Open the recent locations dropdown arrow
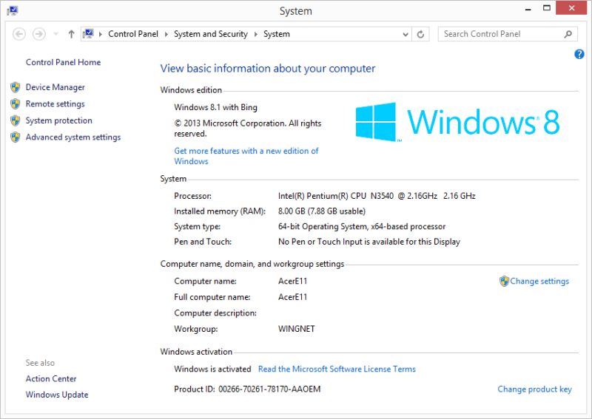Screen dimensions: 592x419 click(56, 34)
